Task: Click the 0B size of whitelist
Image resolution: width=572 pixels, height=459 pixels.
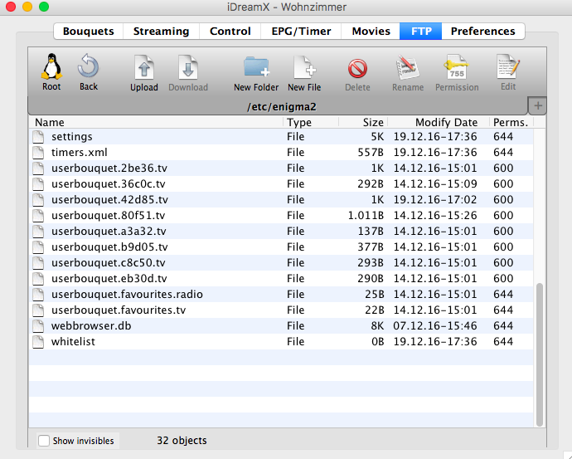Action: [377, 341]
